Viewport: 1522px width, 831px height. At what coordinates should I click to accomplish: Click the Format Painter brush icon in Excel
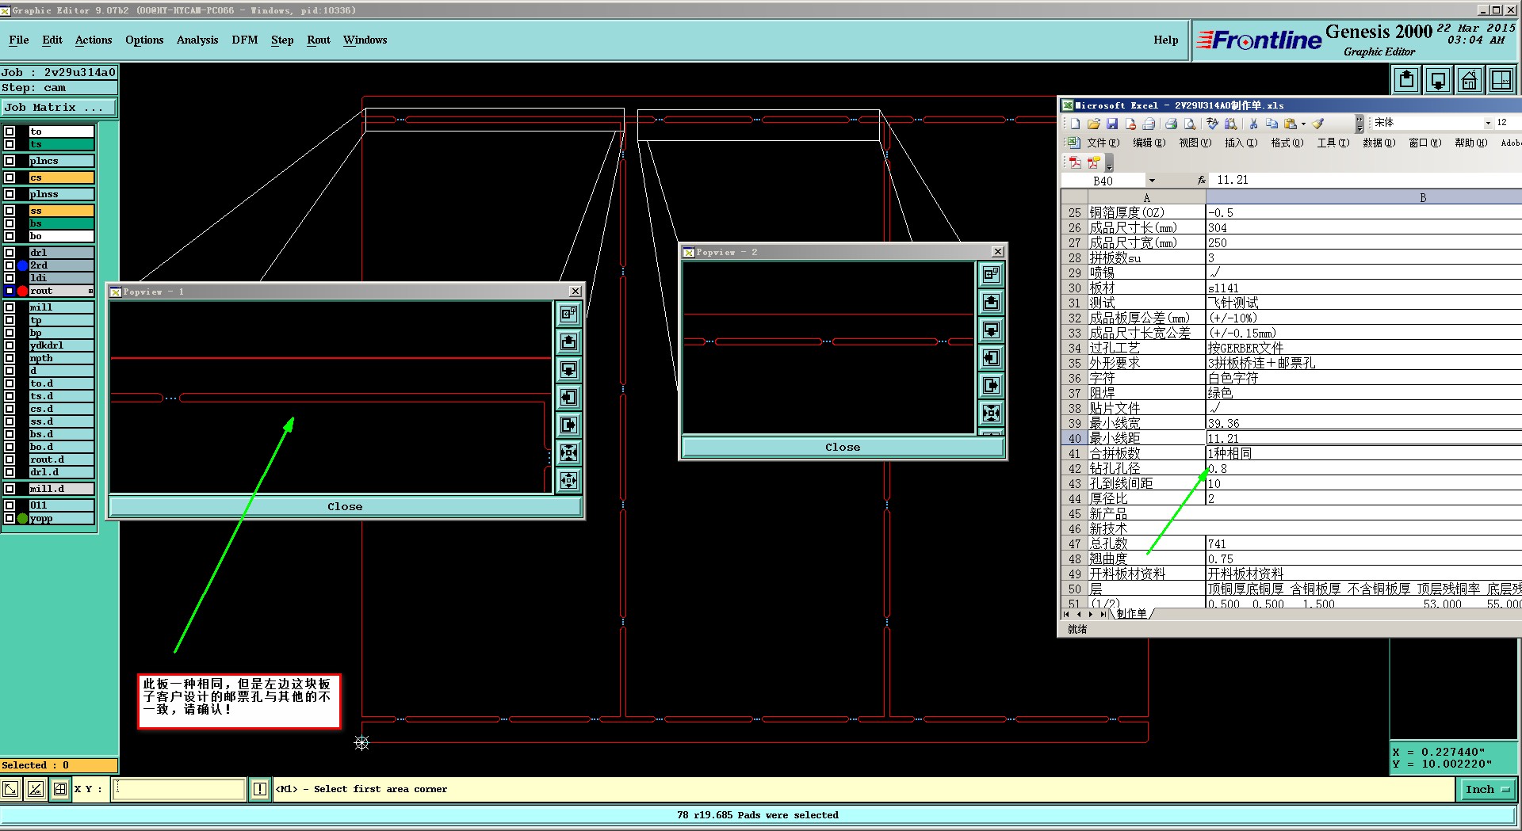(1317, 124)
